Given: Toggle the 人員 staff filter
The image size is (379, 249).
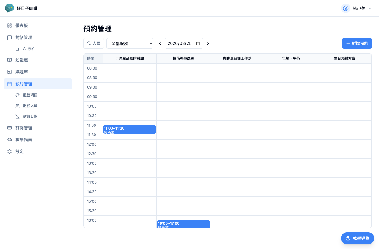Looking at the screenshot, I should click(93, 43).
